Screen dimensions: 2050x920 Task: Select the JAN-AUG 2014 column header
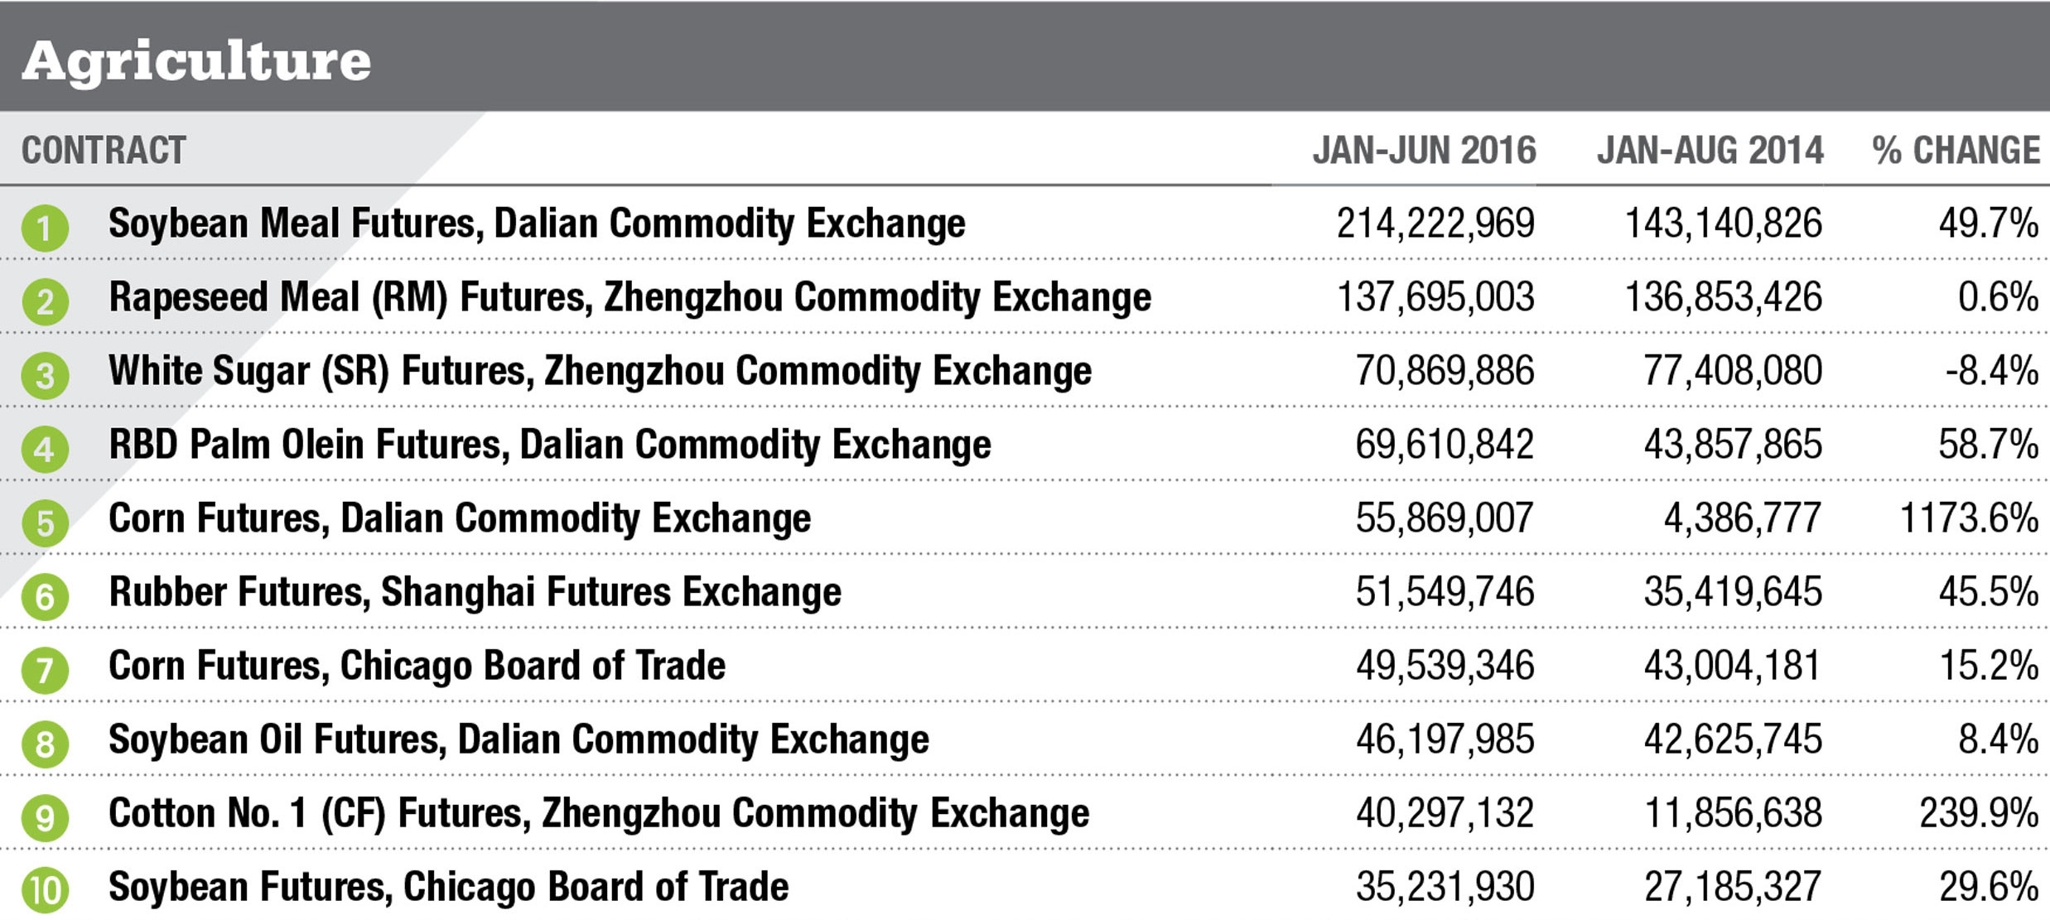click(1710, 151)
